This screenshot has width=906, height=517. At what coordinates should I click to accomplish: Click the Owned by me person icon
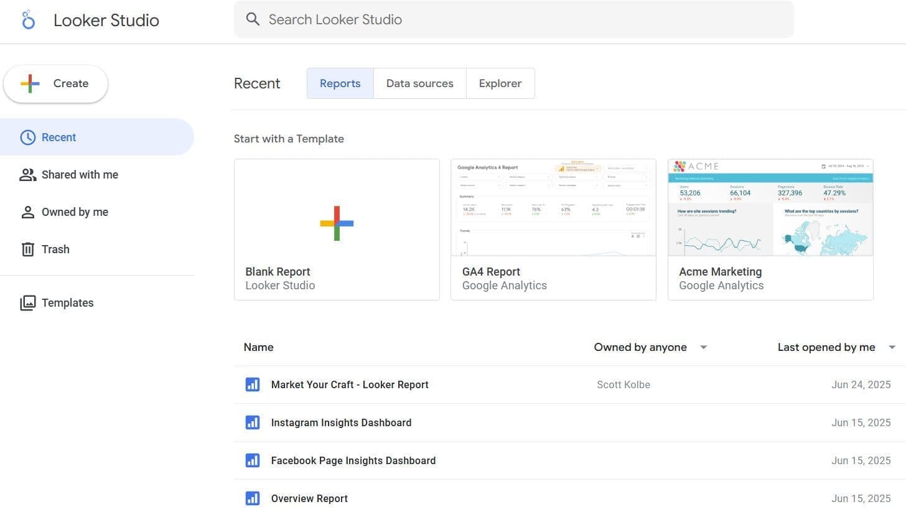28,212
